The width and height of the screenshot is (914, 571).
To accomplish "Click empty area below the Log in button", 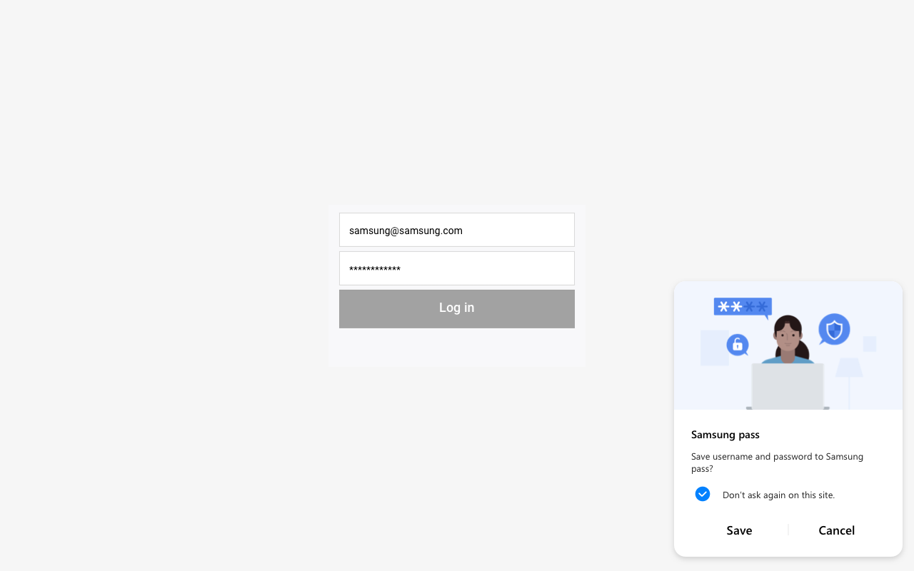I will point(457,348).
